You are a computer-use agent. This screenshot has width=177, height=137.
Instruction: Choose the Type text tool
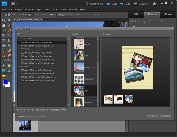pos(4,41)
